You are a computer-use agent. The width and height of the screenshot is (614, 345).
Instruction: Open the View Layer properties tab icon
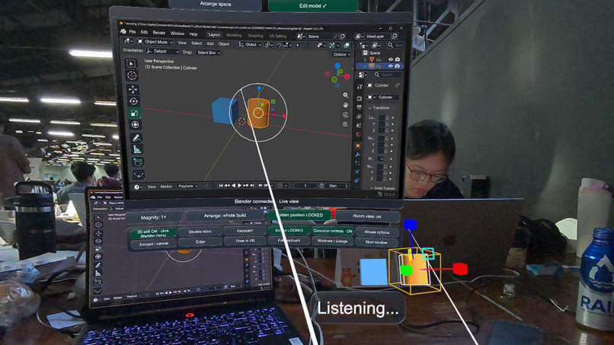click(x=359, y=117)
